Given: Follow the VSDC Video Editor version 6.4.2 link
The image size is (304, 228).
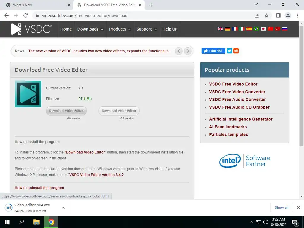Looking at the screenshot, I should tap(96, 175).
